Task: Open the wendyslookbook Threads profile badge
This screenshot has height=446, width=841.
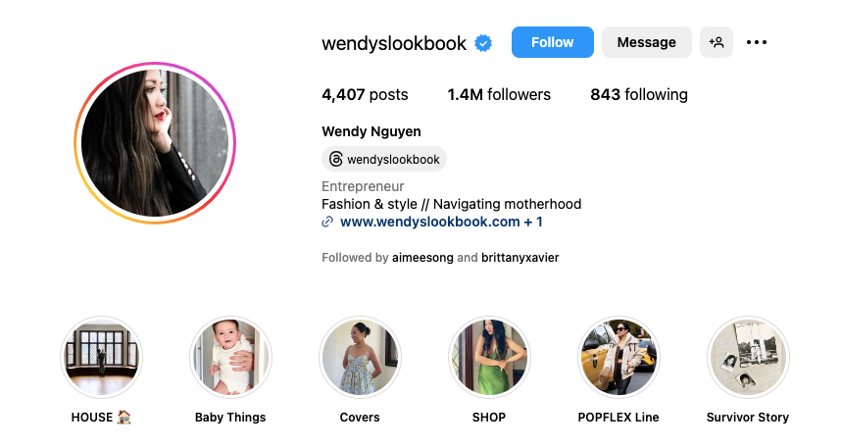Action: [384, 159]
